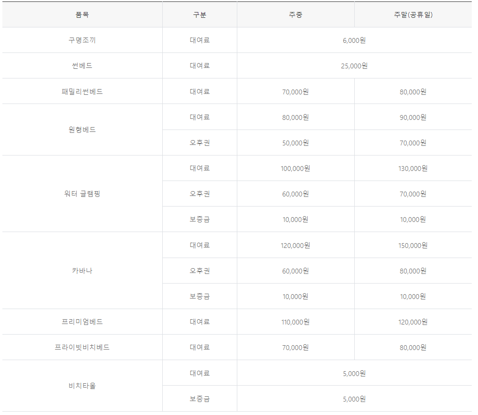Click the 주말(공휴일) column header
The width and height of the screenshot is (478, 415).
pyautogui.click(x=413, y=14)
